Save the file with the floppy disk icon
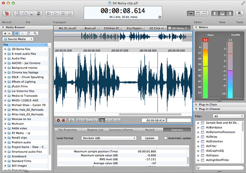Viewport: 246px width, 173px height. [x=32, y=13]
